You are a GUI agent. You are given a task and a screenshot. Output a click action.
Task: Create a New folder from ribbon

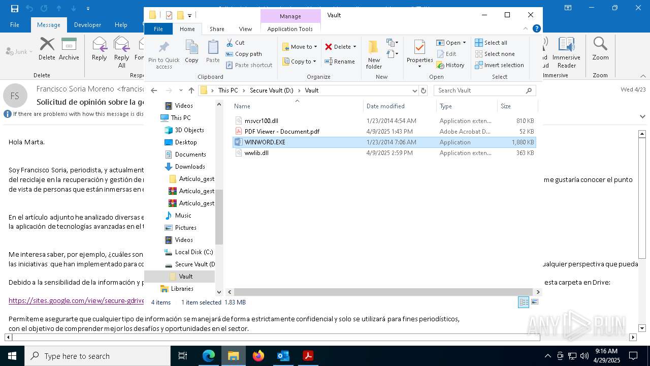point(374,54)
